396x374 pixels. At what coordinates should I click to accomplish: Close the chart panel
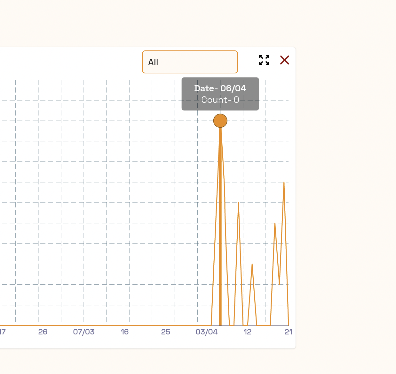(x=285, y=60)
